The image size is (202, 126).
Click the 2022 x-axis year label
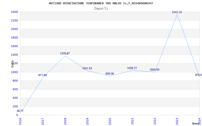point(155,121)
